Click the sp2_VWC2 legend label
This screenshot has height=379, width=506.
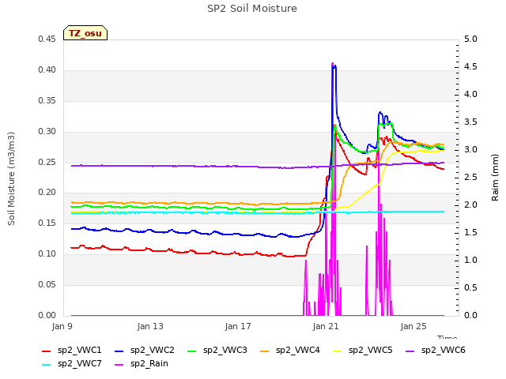point(153,350)
